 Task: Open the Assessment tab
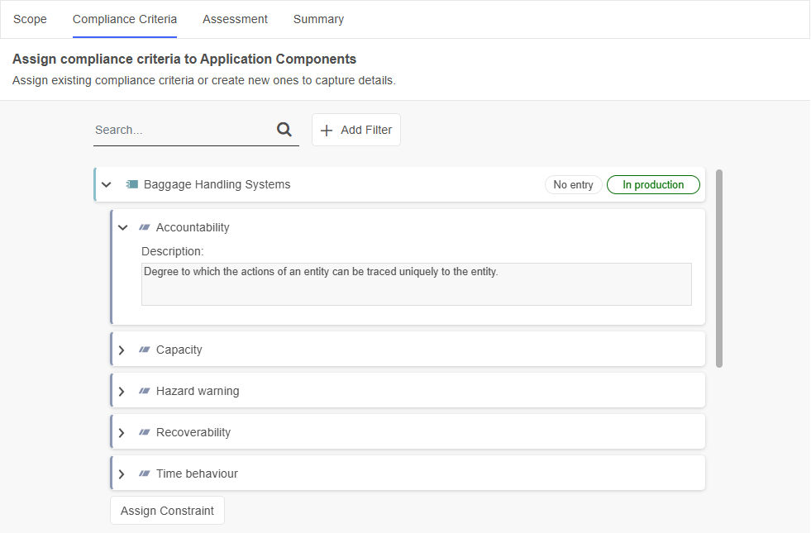(235, 19)
